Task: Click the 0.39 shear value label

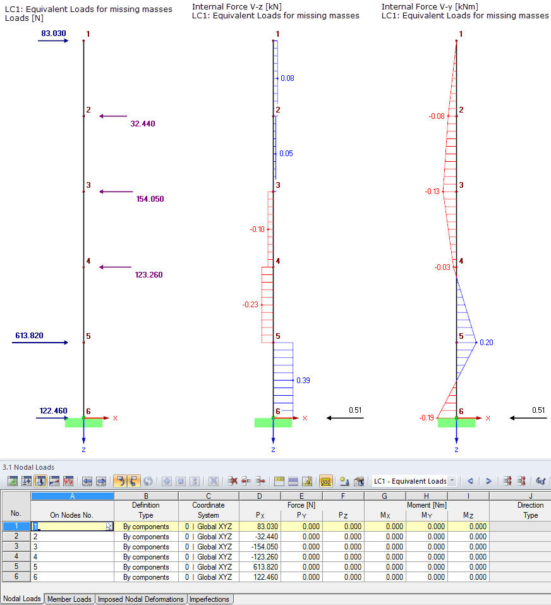Action: coord(303,381)
